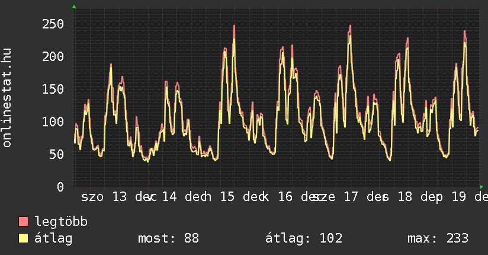Click the green arrow atop the y-axis
488x255 pixels.
tap(74, 7)
